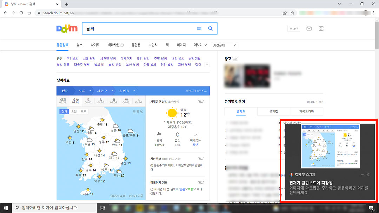Select 어제 03.31 date

pos(63,101)
